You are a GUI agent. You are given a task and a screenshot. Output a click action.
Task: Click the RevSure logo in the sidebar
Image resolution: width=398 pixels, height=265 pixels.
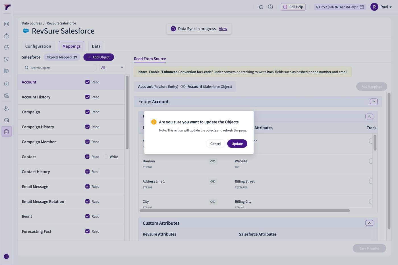pos(7,7)
